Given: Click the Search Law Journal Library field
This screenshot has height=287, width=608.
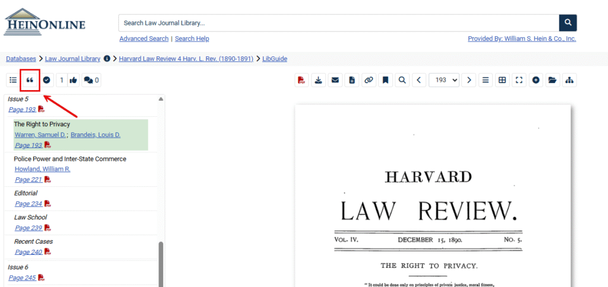Looking at the screenshot, I should 338,23.
